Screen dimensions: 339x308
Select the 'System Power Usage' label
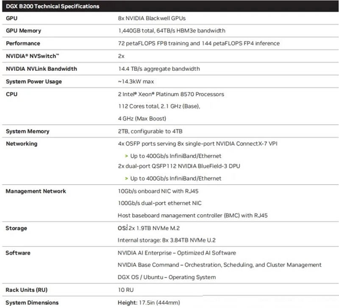34,81
